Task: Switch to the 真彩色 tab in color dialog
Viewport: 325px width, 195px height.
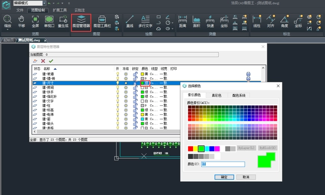Action: tap(216, 95)
